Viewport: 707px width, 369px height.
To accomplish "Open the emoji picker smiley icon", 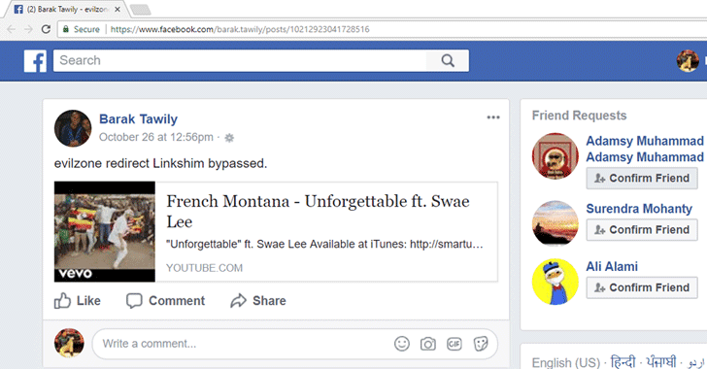I will [x=402, y=344].
